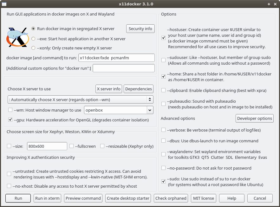Enable --clipboard sharing checkbox
The image size is (280, 207).
point(163,90)
